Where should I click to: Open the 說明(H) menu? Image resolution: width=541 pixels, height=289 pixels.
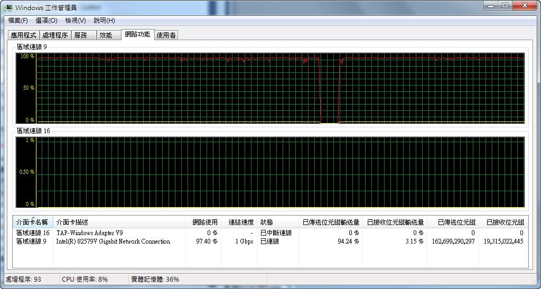coord(104,21)
